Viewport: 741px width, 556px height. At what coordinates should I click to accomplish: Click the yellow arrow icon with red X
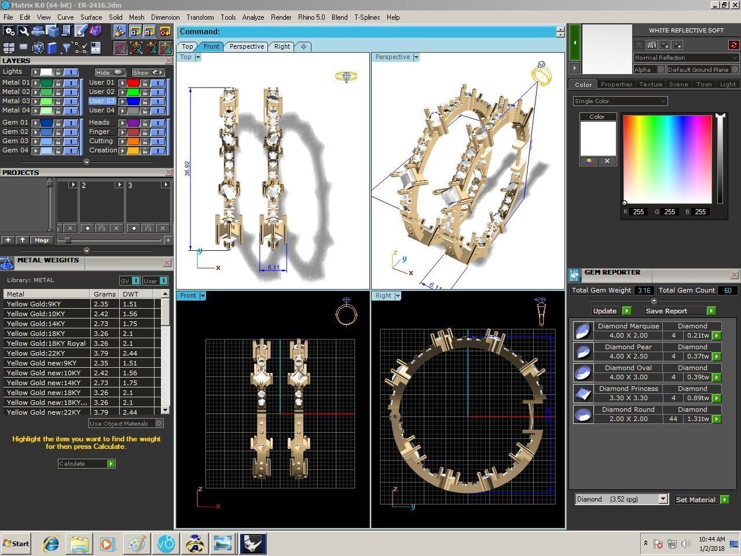pos(165,31)
